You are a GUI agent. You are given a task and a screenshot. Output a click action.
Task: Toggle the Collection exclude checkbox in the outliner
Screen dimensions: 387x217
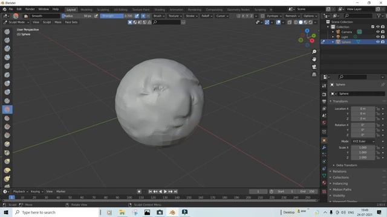(372, 27)
